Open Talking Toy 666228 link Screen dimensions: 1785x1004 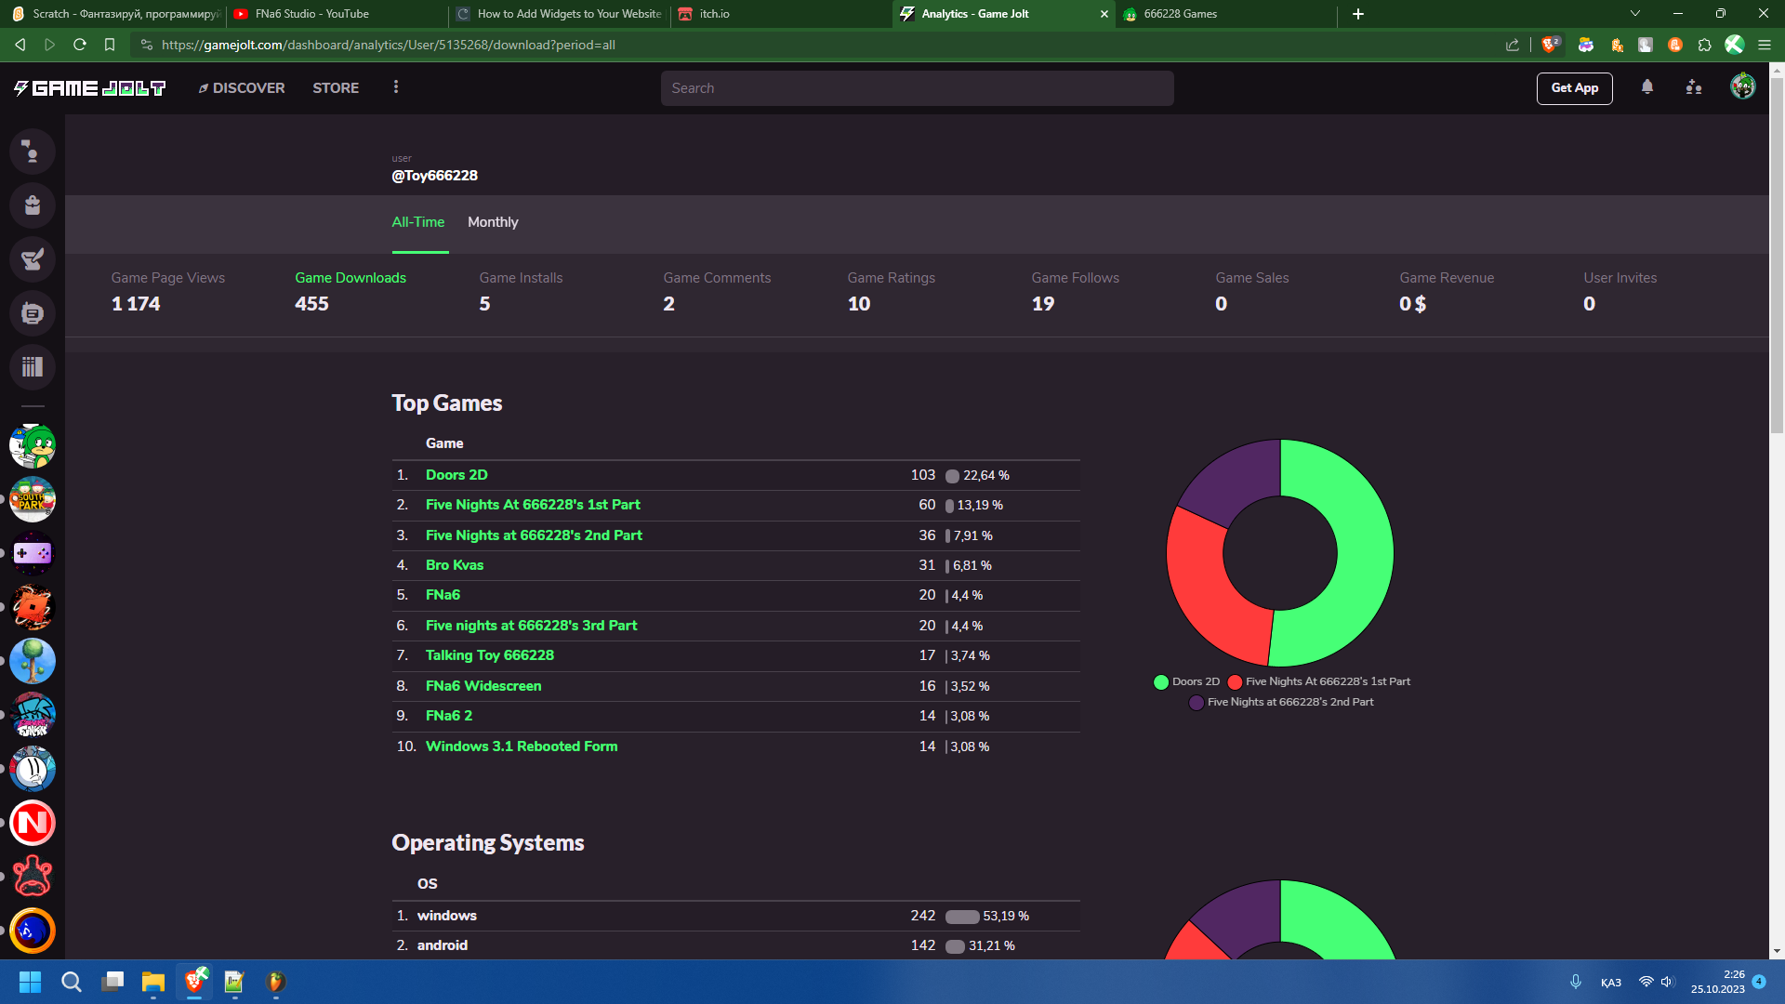coord(490,655)
